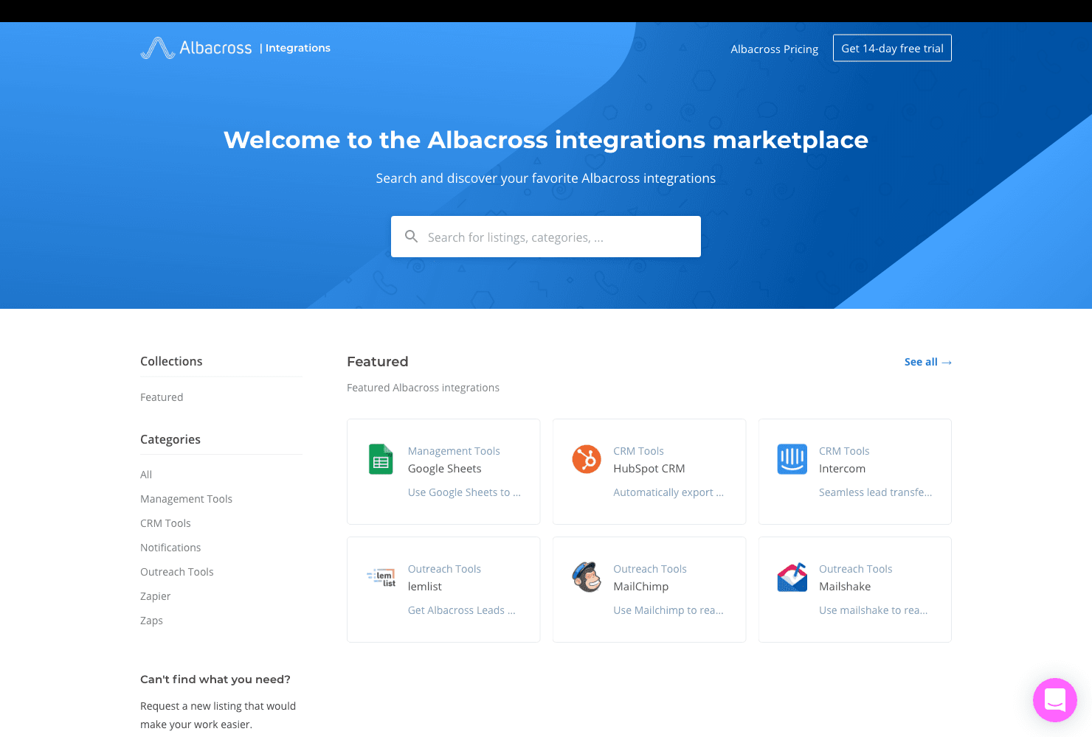Open the Intercom logo icon
This screenshot has width=1092, height=737.
pos(792,459)
